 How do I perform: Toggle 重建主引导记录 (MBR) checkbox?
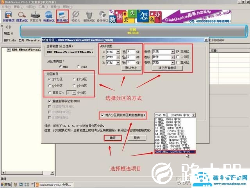pos(50,101)
